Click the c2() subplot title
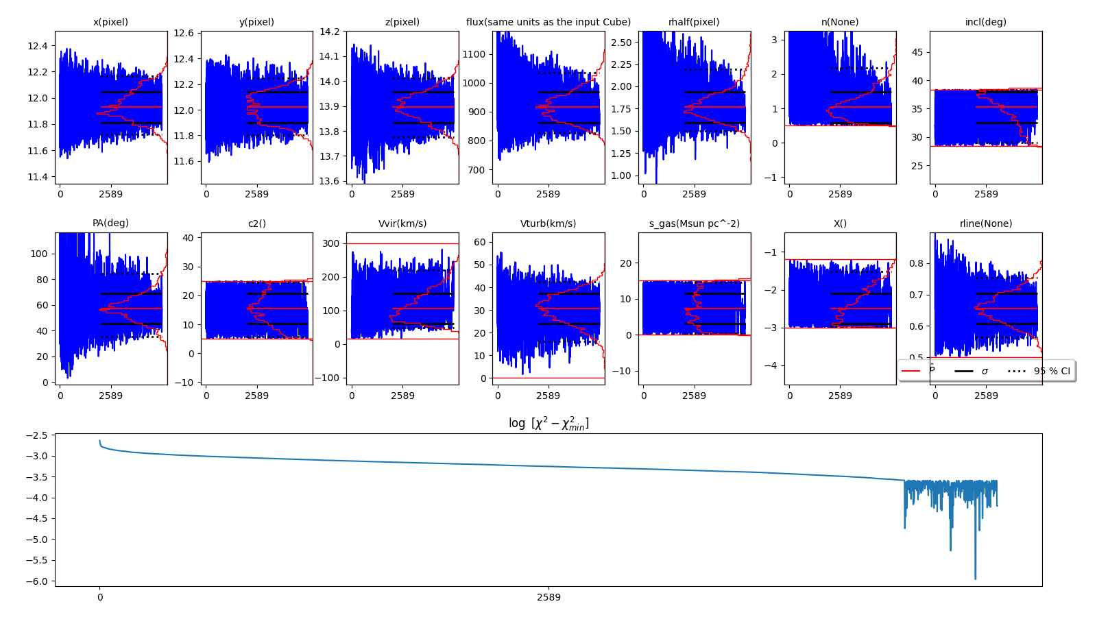The width and height of the screenshot is (1097, 617). coord(256,223)
